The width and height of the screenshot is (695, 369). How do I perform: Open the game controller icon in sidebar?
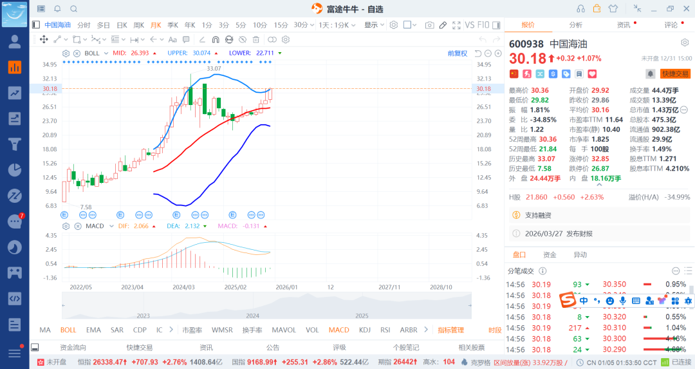[15, 273]
